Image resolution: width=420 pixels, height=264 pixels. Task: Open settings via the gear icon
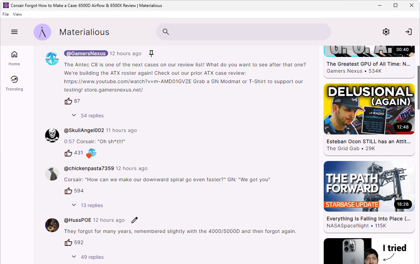386,32
